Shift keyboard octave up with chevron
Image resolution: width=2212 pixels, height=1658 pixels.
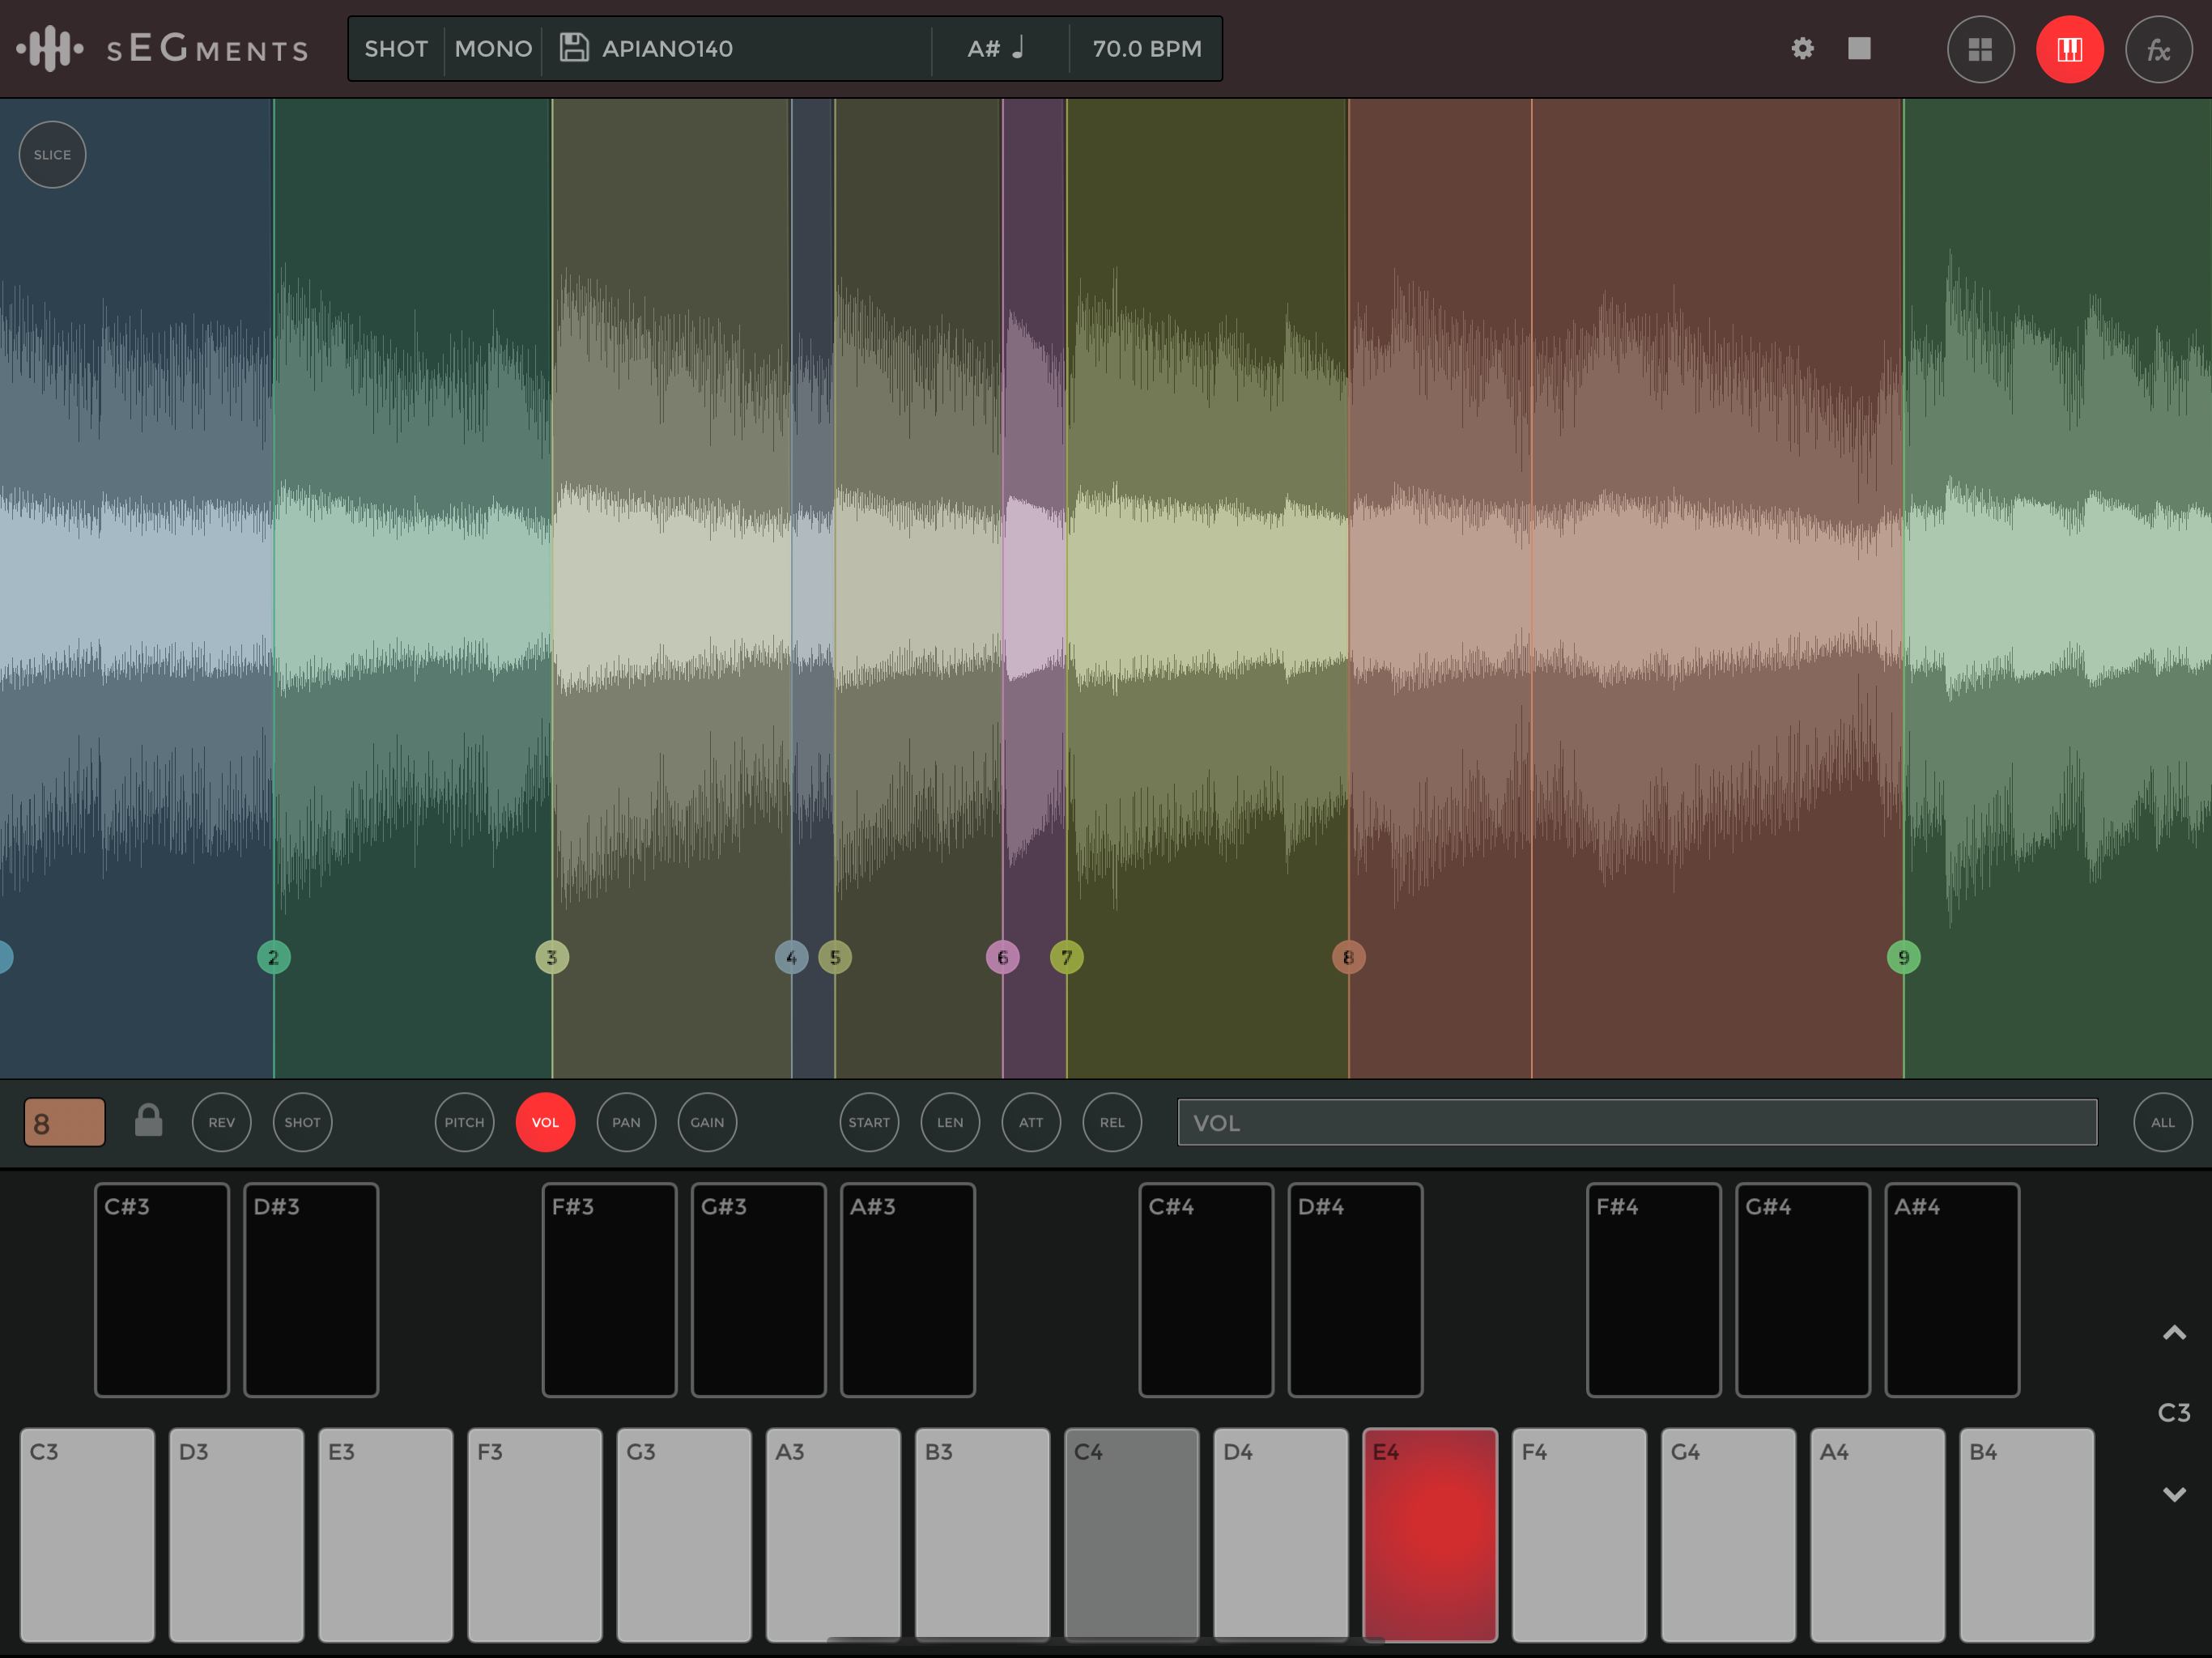click(x=2173, y=1332)
